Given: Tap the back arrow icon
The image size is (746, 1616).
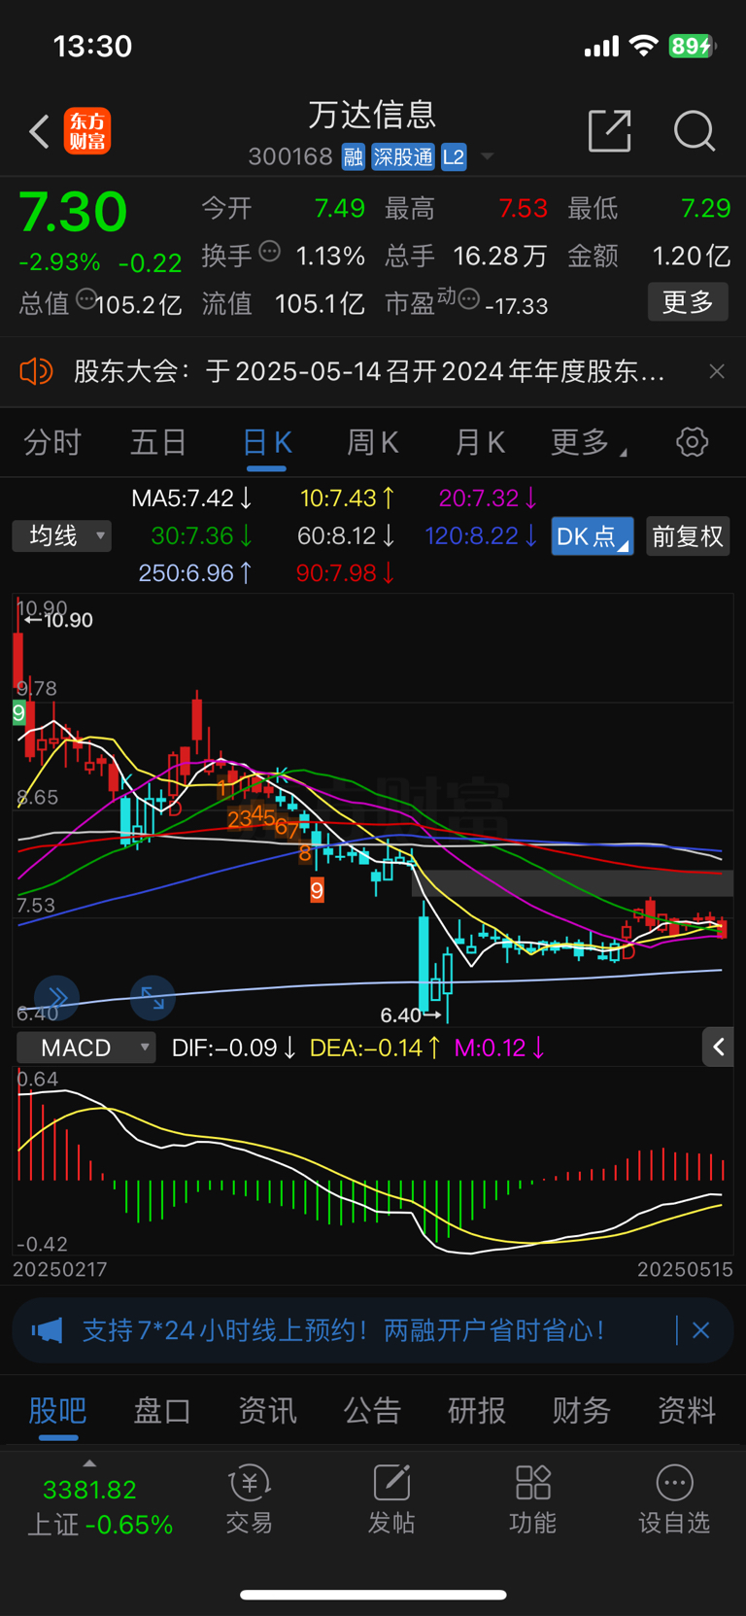Looking at the screenshot, I should (x=39, y=131).
